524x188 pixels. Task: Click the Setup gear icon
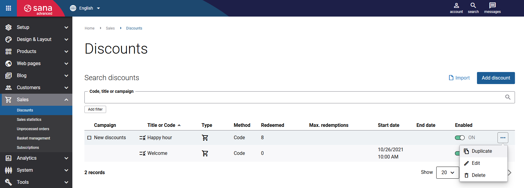[x=8, y=27]
